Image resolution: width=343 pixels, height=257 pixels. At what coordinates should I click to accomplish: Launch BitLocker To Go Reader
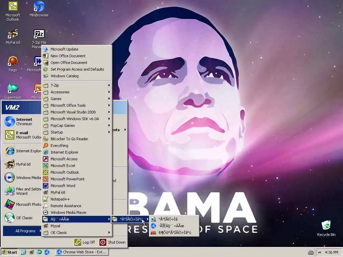tap(77, 139)
